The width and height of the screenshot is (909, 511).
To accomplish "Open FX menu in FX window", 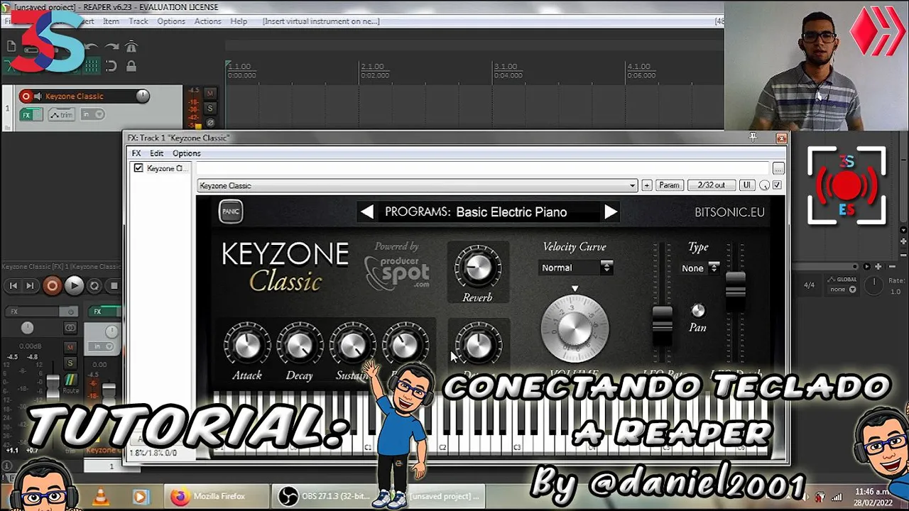I will (136, 153).
